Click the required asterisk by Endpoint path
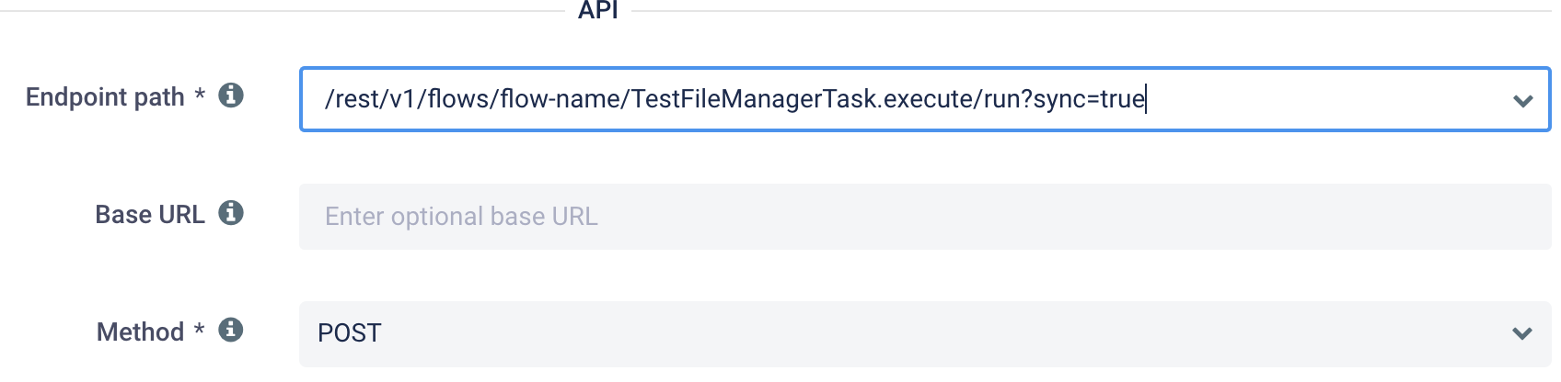Viewport: 1561px width, 382px height. (200, 95)
